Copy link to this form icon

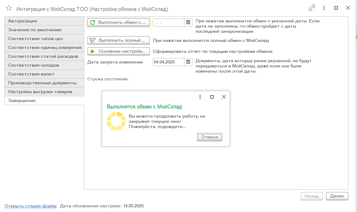click(312, 8)
